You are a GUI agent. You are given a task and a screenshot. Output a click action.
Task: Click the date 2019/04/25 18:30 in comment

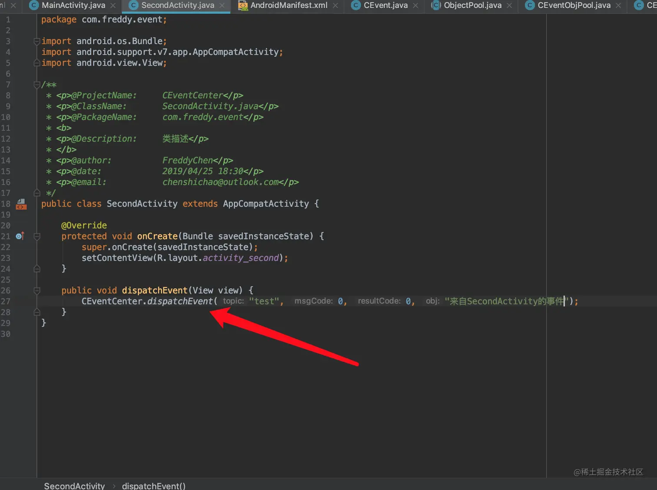click(x=203, y=171)
